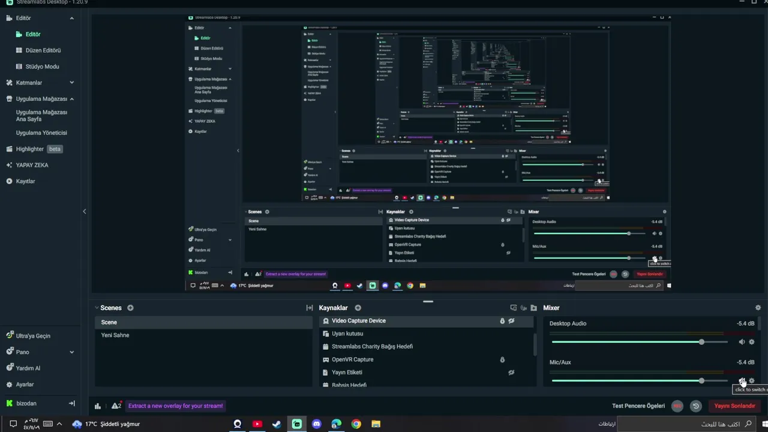Screen dimensions: 768x432
Task: Click the add folder icon in Kaynaklar
Action: click(533, 308)
